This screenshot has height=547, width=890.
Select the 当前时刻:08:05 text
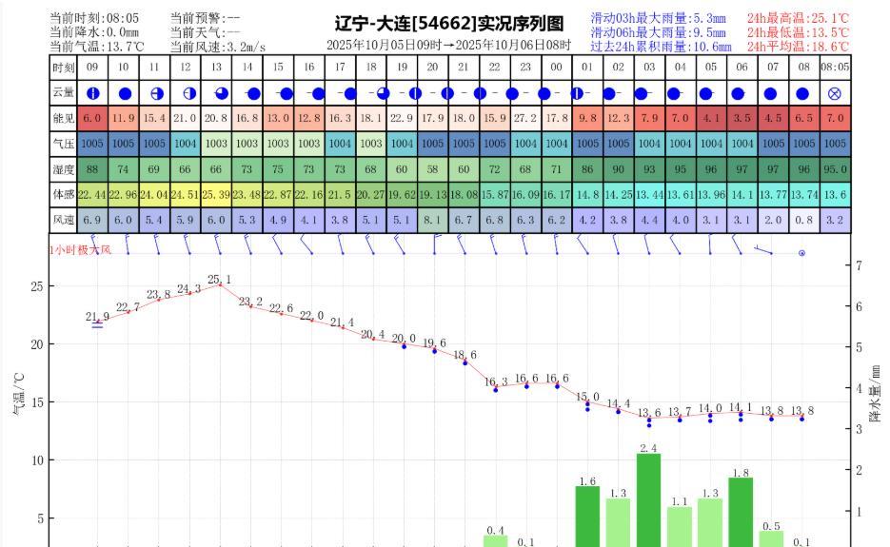point(94,18)
